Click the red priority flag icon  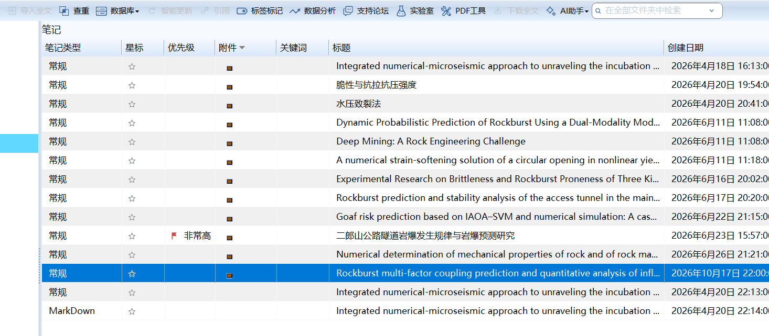[x=174, y=236]
